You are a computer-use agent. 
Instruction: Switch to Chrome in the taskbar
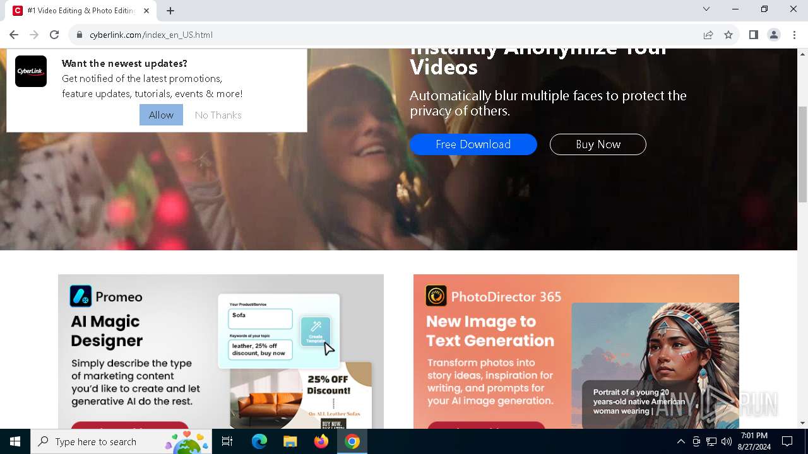[x=352, y=441]
